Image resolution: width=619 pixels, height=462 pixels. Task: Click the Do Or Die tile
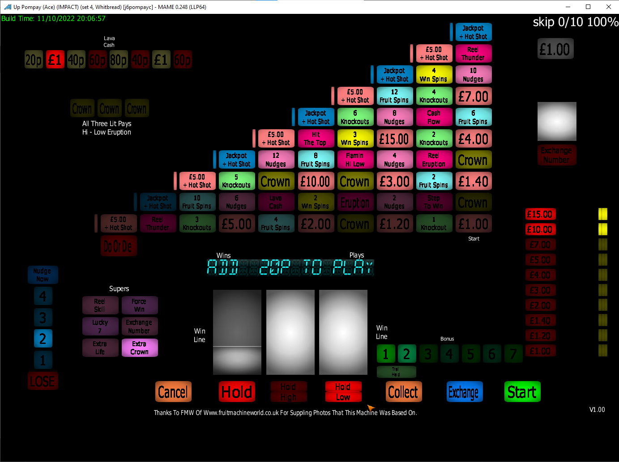[118, 246]
